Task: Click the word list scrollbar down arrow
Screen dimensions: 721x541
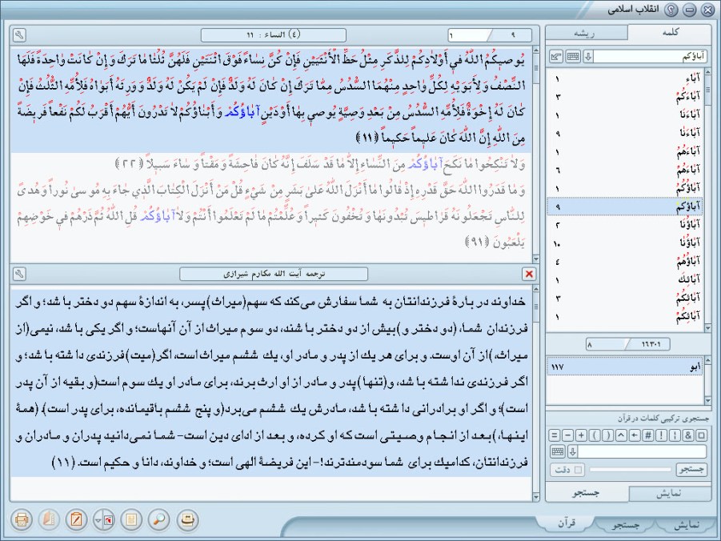Action: pyautogui.click(x=707, y=327)
